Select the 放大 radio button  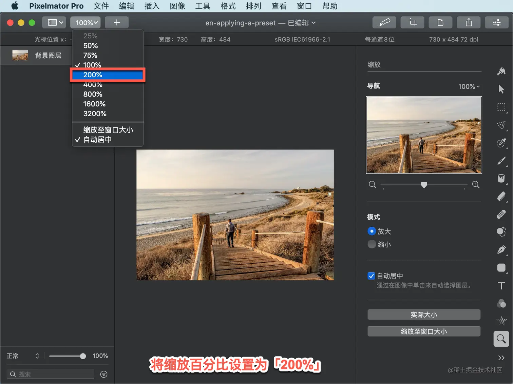tap(372, 231)
